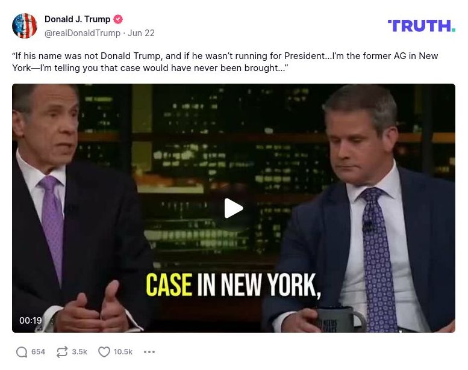This screenshot has width=468, height=370.
Task: Like the post with the heart icon
Action: click(x=104, y=352)
